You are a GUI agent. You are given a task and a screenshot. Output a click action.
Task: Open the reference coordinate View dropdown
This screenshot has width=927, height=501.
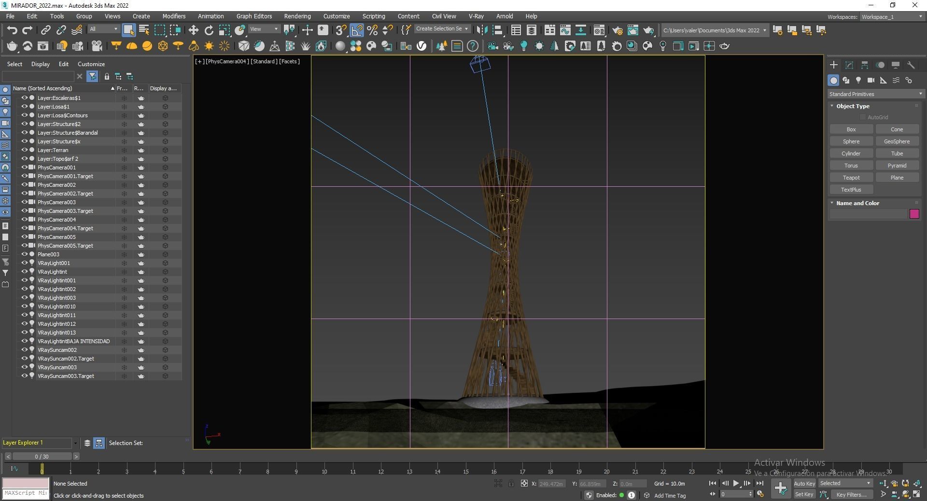(x=264, y=29)
